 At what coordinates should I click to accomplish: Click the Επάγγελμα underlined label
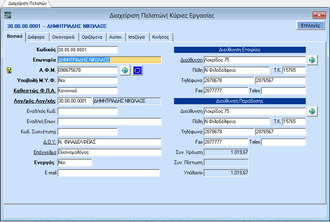click(45, 152)
